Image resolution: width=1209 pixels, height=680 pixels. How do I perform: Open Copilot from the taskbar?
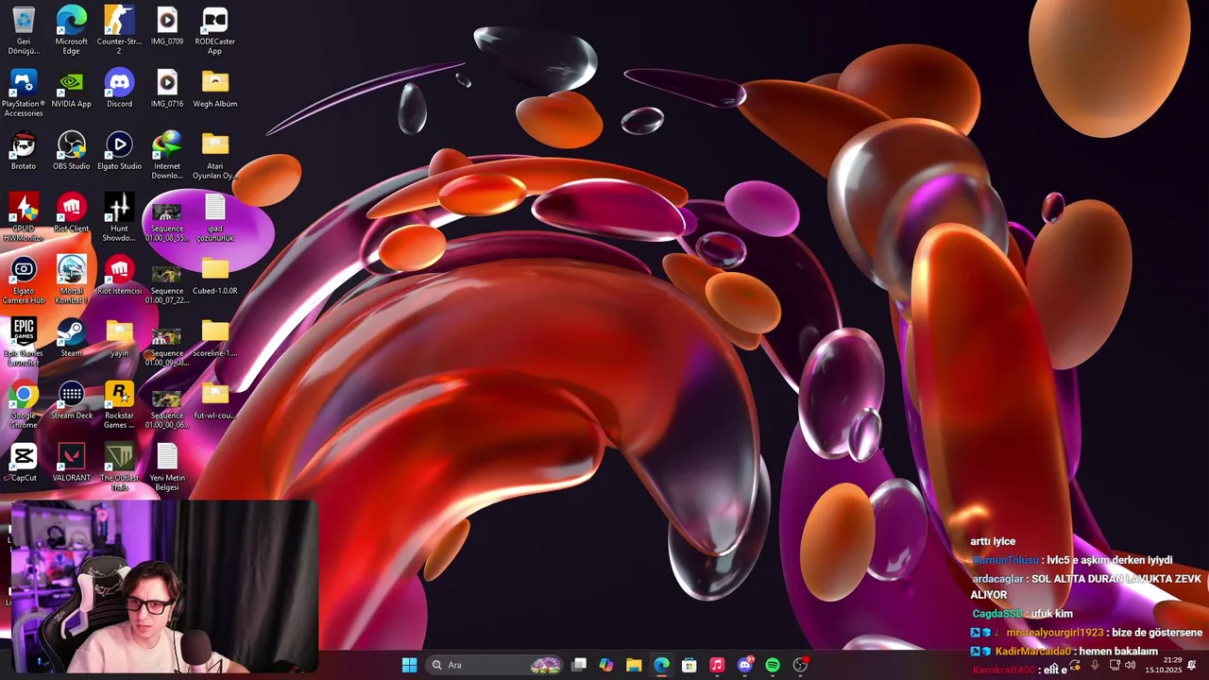(x=606, y=665)
